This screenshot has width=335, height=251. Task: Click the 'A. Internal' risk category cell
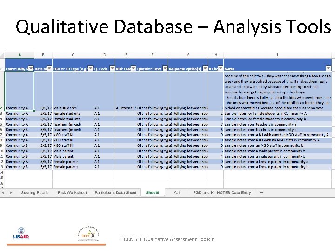click(126, 91)
